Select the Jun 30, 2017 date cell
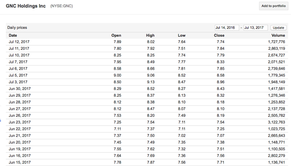Screen dimensions: 291x166 pyautogui.click(x=20, y=89)
